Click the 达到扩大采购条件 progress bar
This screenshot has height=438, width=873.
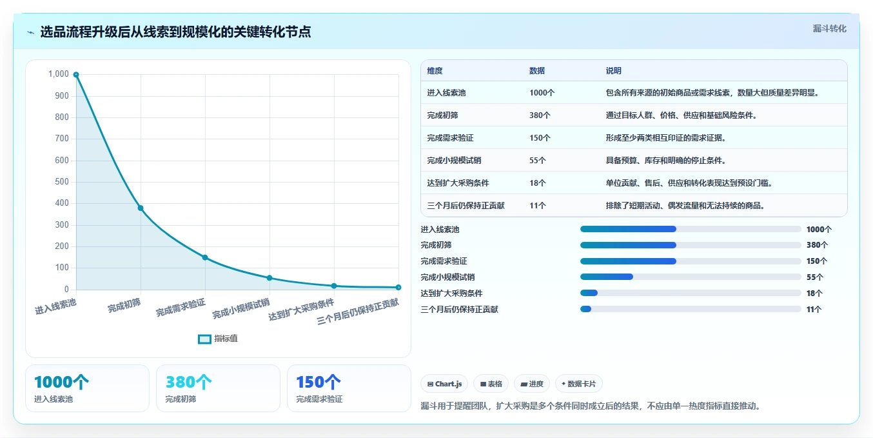[x=691, y=293]
